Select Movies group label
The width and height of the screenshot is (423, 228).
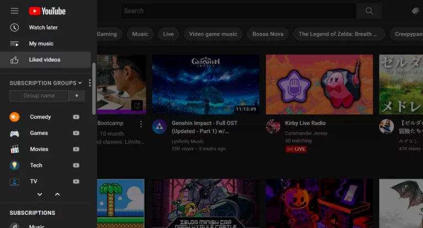click(39, 149)
